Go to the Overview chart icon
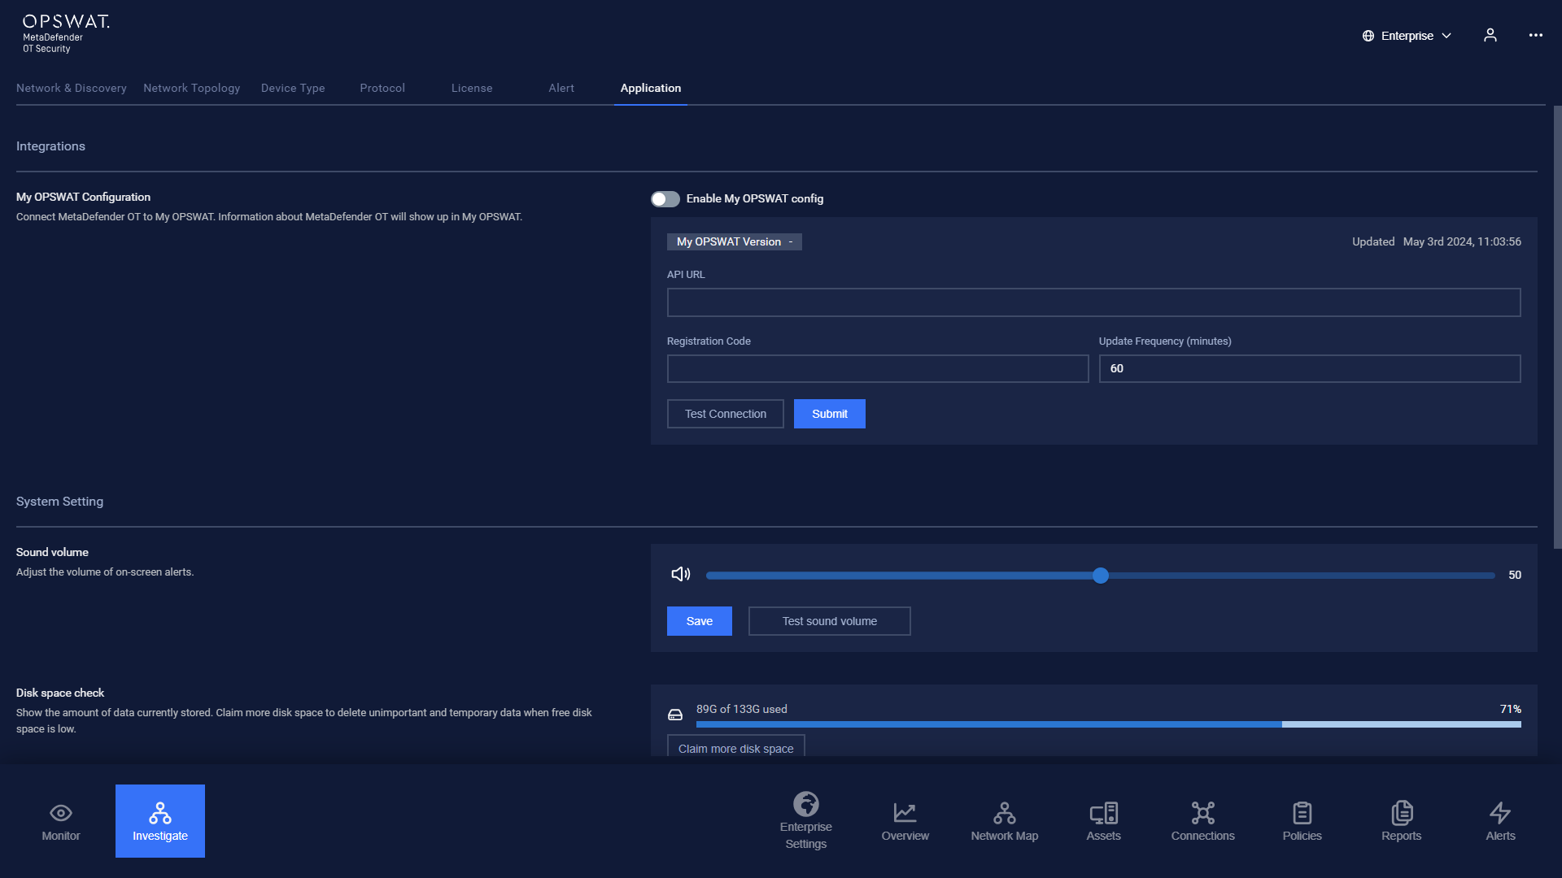 (x=905, y=812)
